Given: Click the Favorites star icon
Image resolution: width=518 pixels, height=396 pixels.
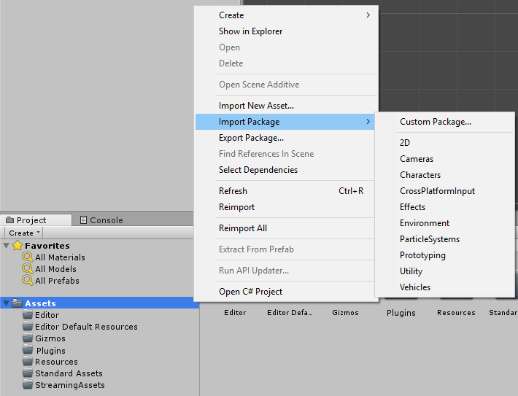Looking at the screenshot, I should [18, 246].
